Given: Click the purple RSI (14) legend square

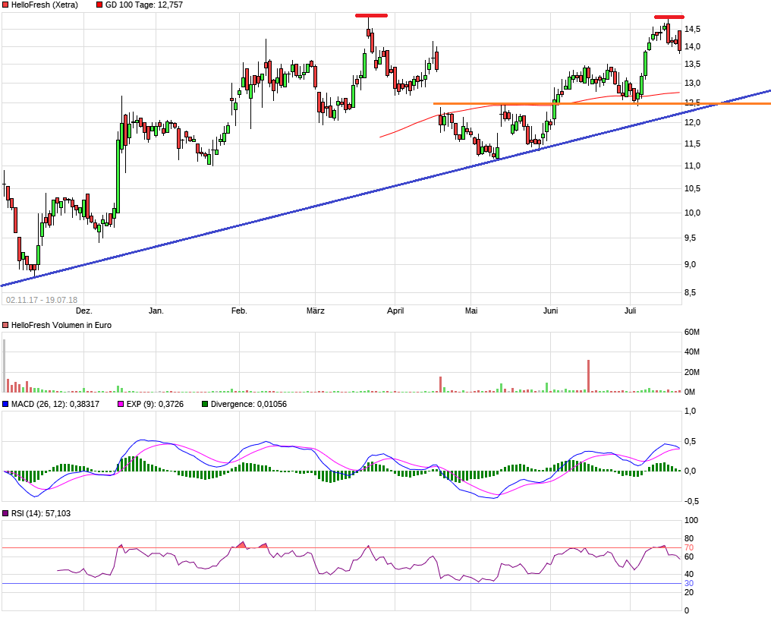Looking at the screenshot, I should click(5, 514).
